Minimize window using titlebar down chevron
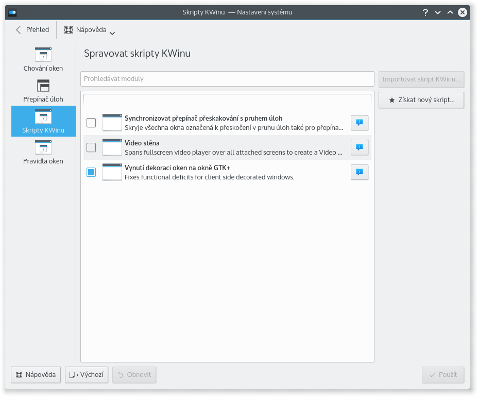This screenshot has height=397, width=478. 438,12
